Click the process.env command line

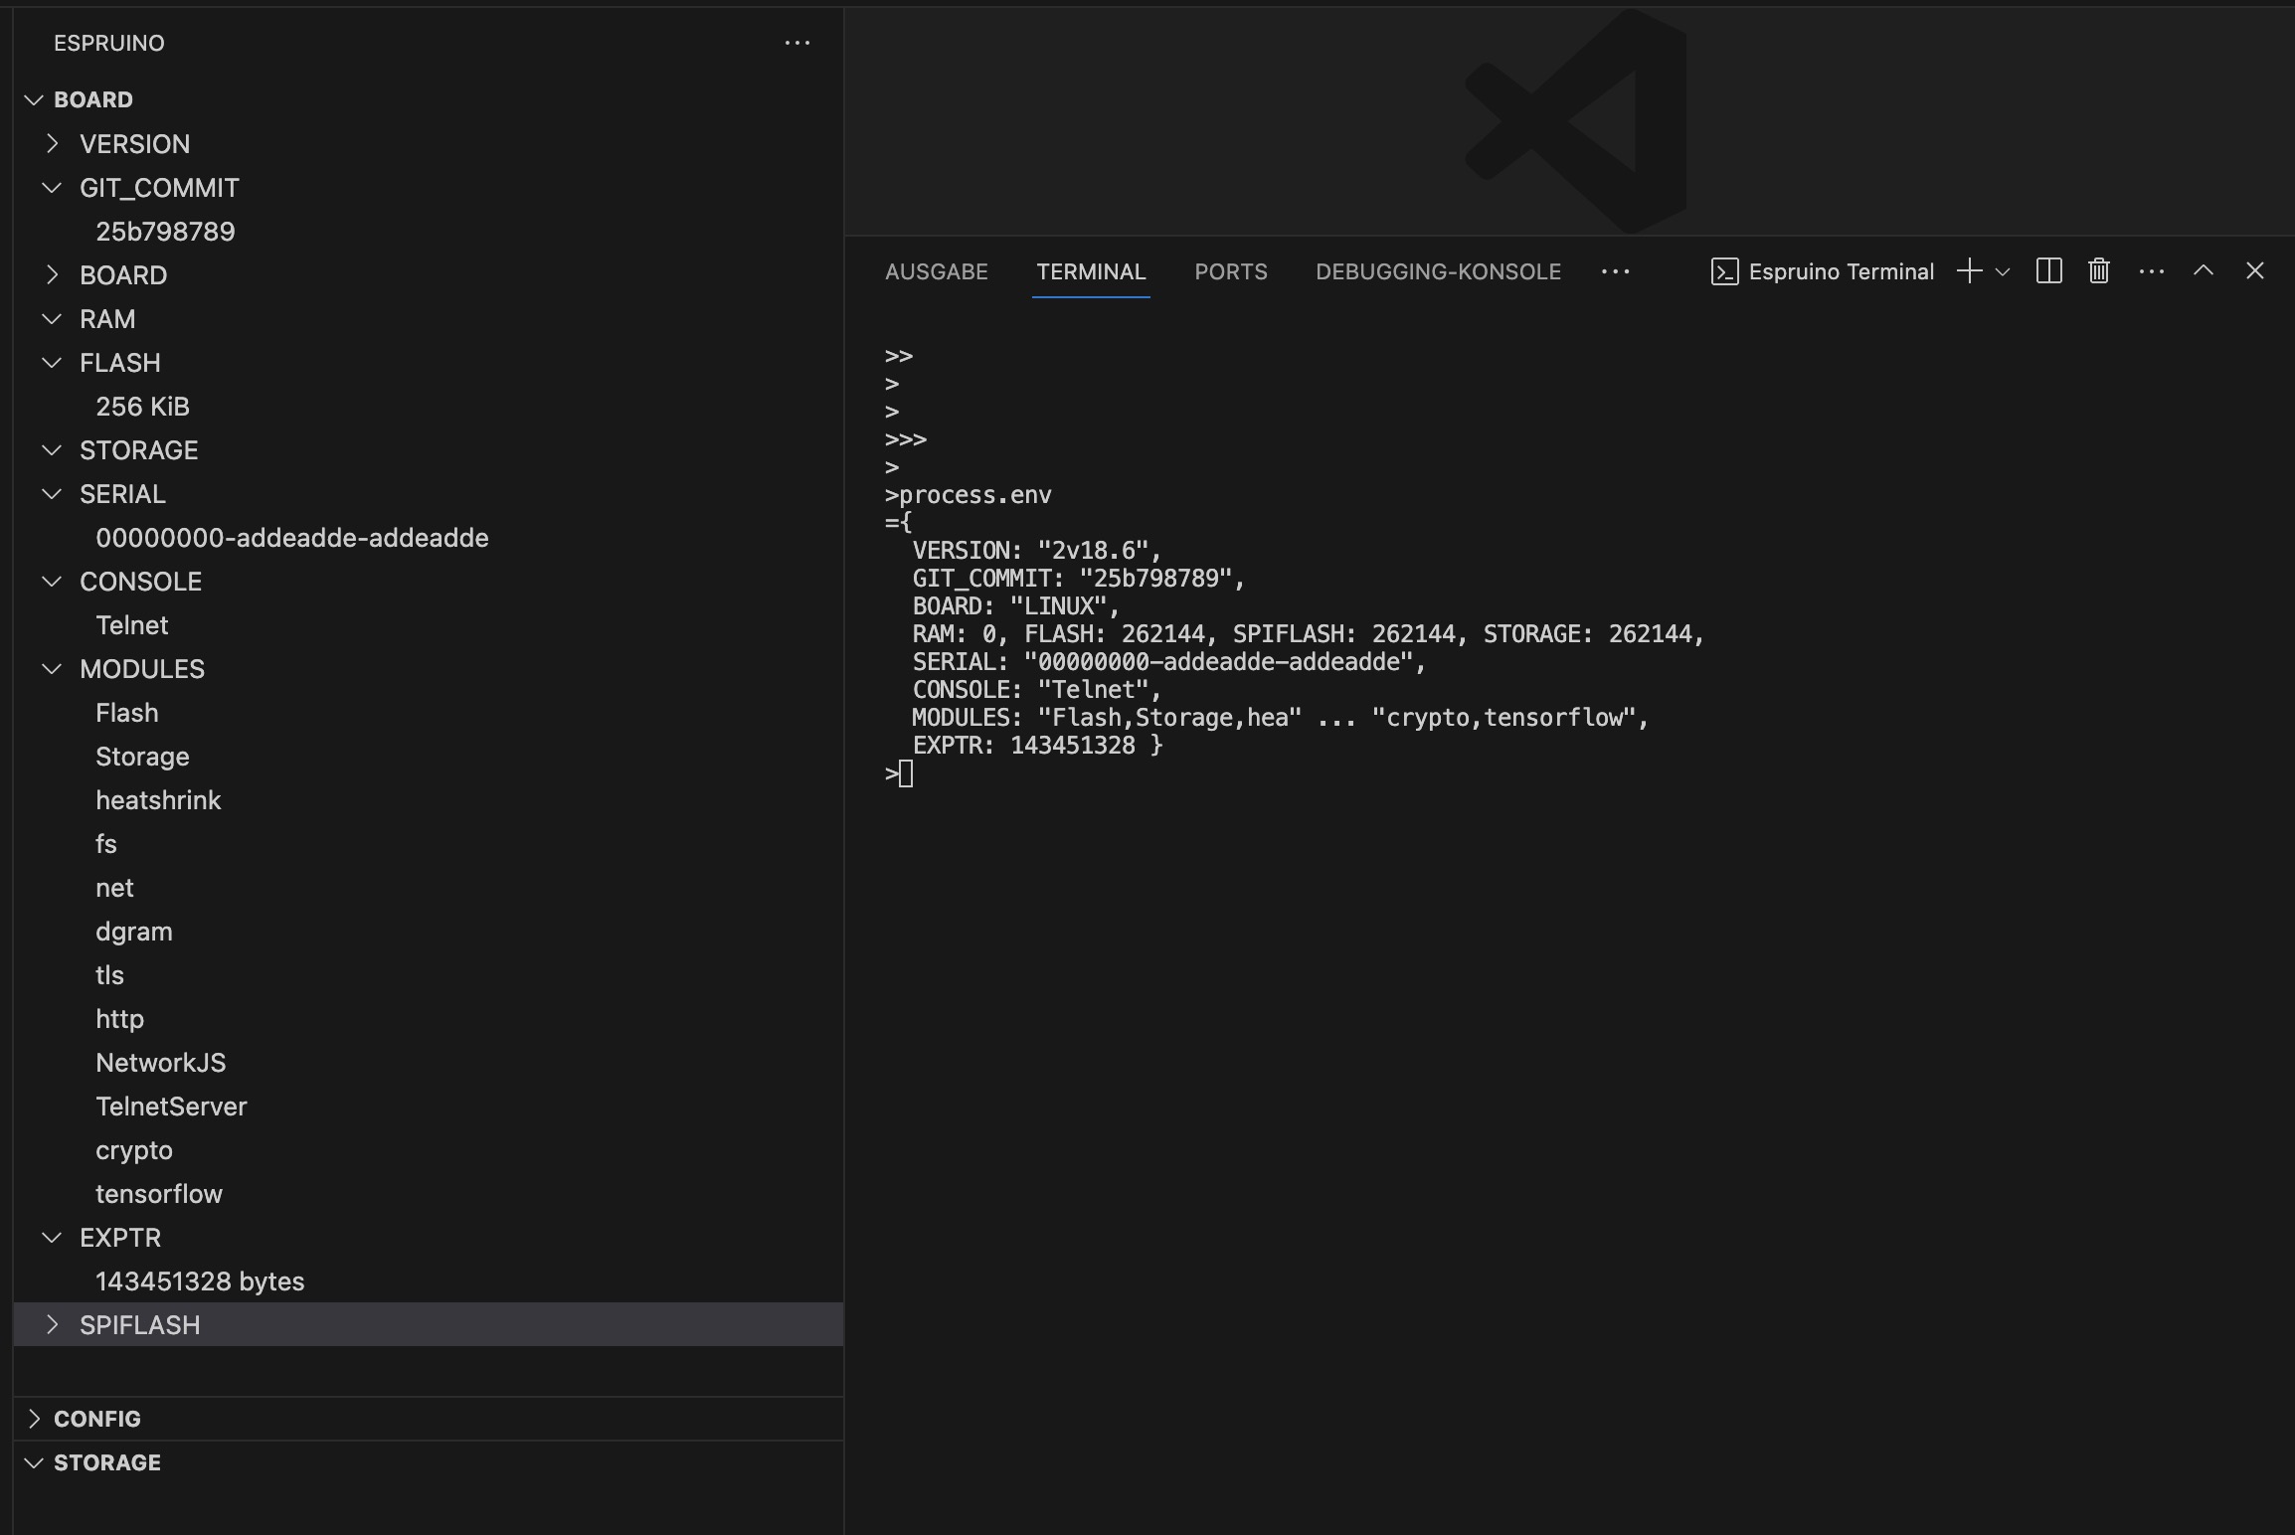tap(968, 495)
